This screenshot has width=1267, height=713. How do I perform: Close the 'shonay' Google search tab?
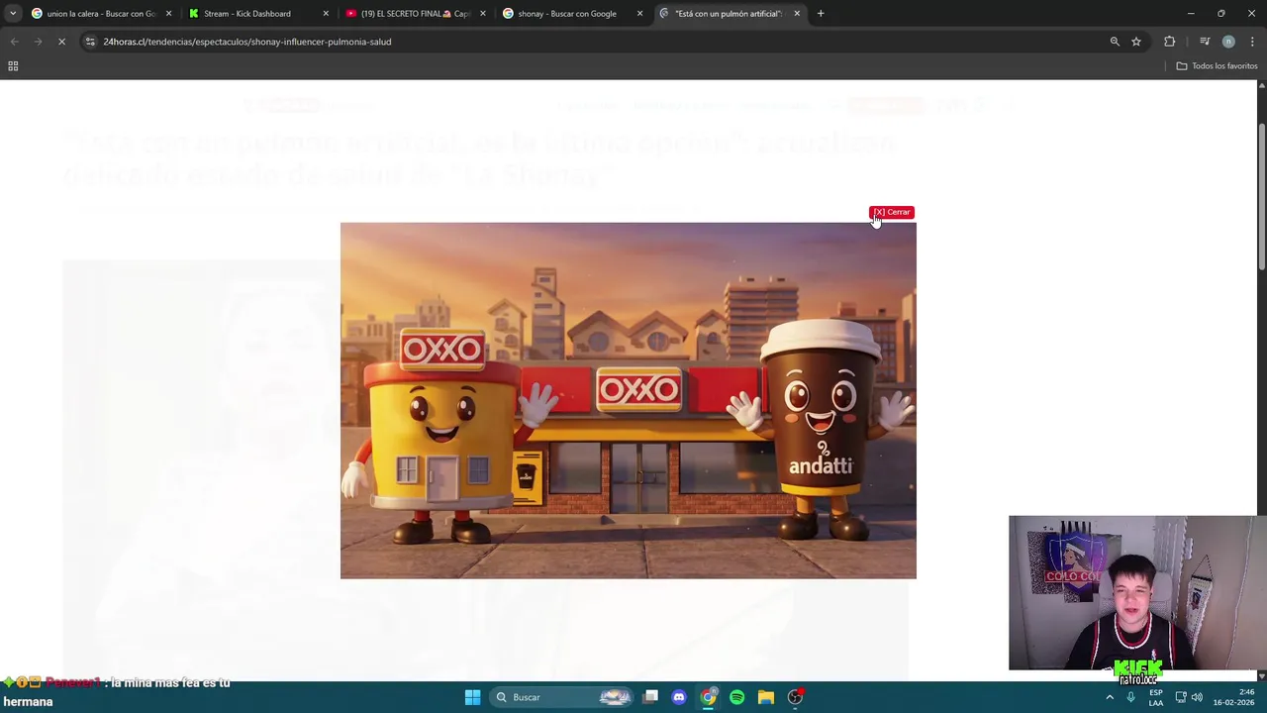point(639,14)
